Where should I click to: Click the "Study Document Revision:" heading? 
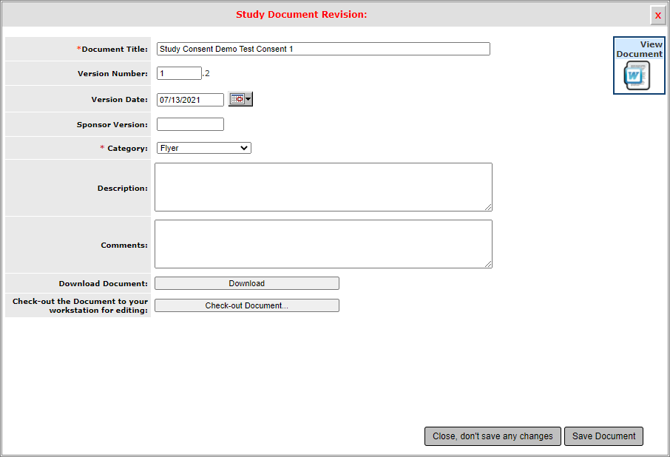301,15
